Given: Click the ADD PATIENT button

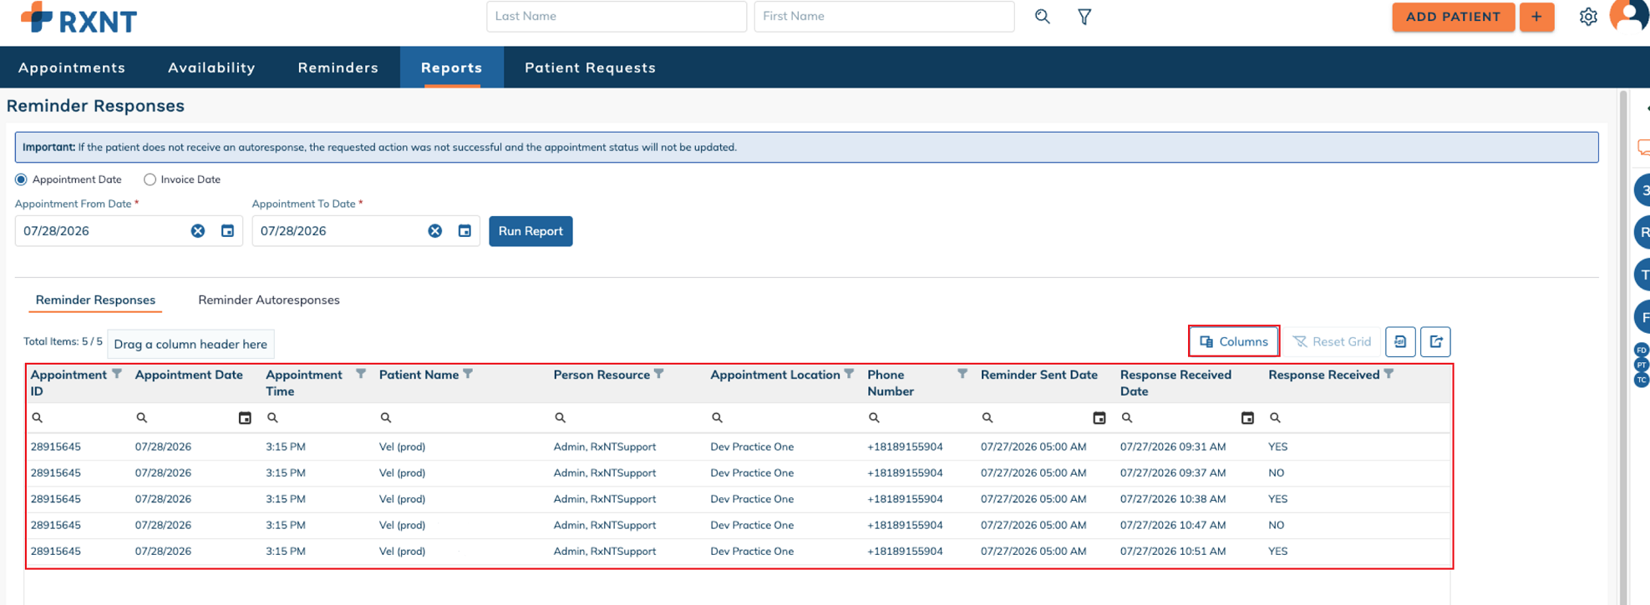Looking at the screenshot, I should [x=1453, y=17].
